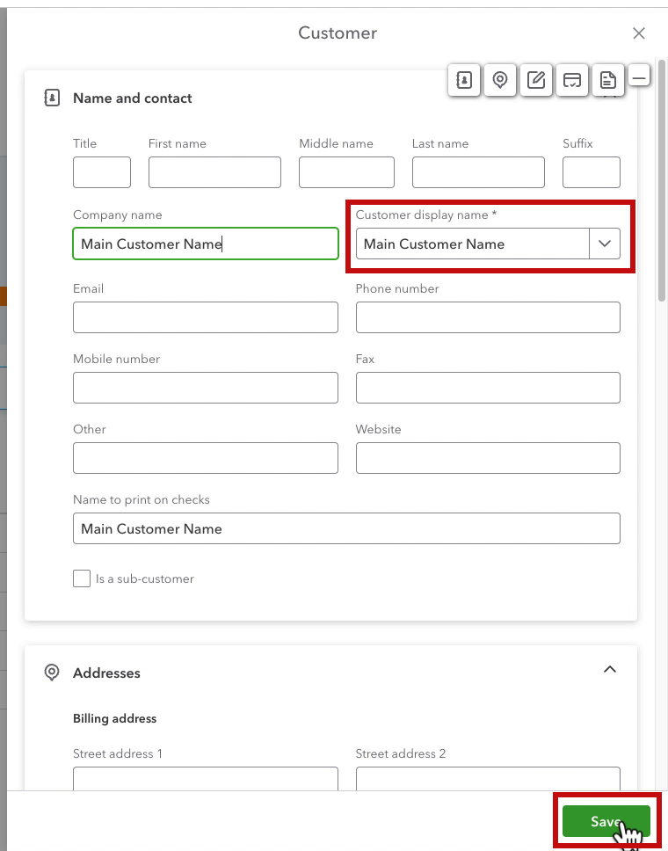Open Additional info document icon

tap(607, 80)
